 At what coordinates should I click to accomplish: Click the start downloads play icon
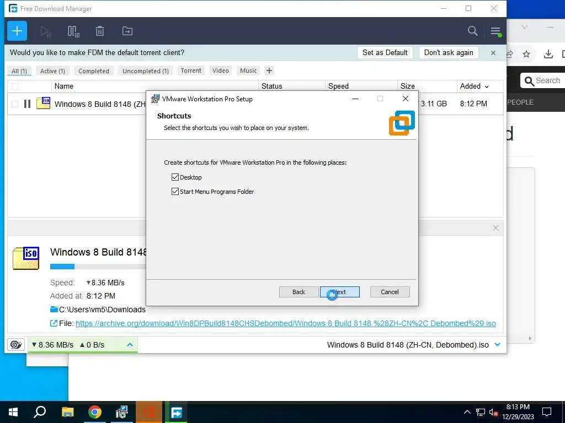(x=46, y=31)
